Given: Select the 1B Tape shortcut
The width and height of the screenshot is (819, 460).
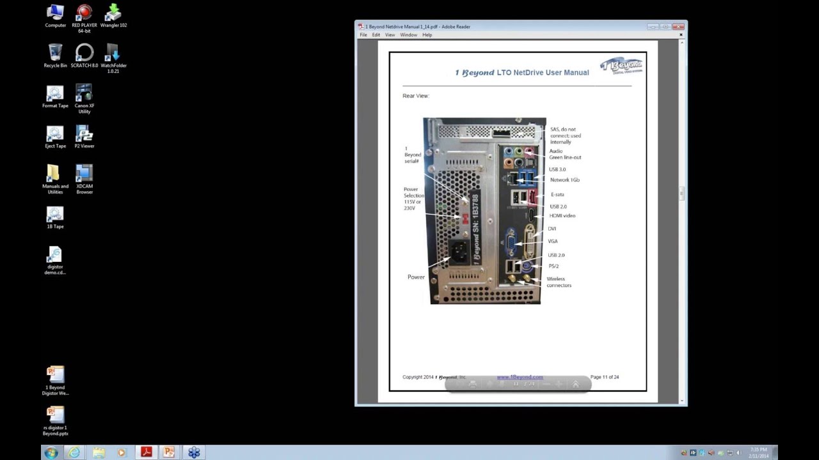Looking at the screenshot, I should [x=55, y=217].
